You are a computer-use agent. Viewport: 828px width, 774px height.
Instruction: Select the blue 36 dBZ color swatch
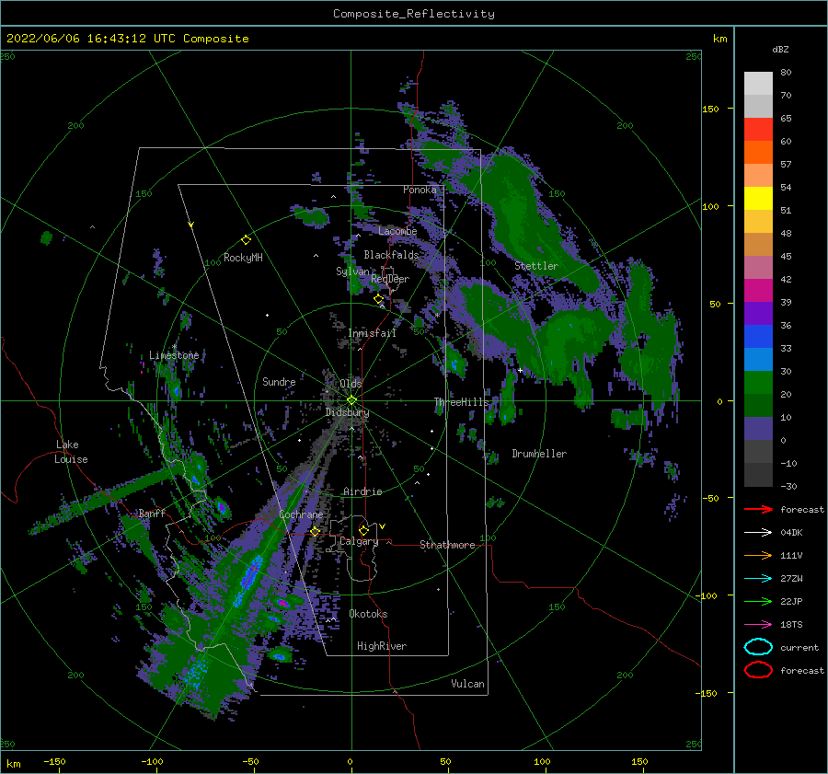pyautogui.click(x=758, y=336)
